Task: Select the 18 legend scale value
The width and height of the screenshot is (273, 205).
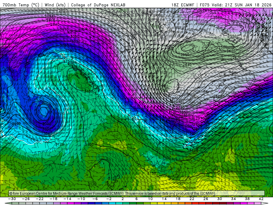Action: point(178,199)
